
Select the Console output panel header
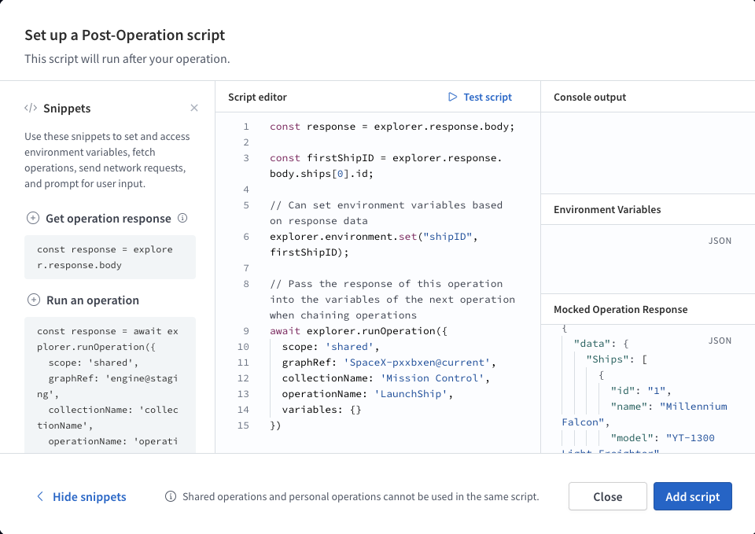point(589,97)
